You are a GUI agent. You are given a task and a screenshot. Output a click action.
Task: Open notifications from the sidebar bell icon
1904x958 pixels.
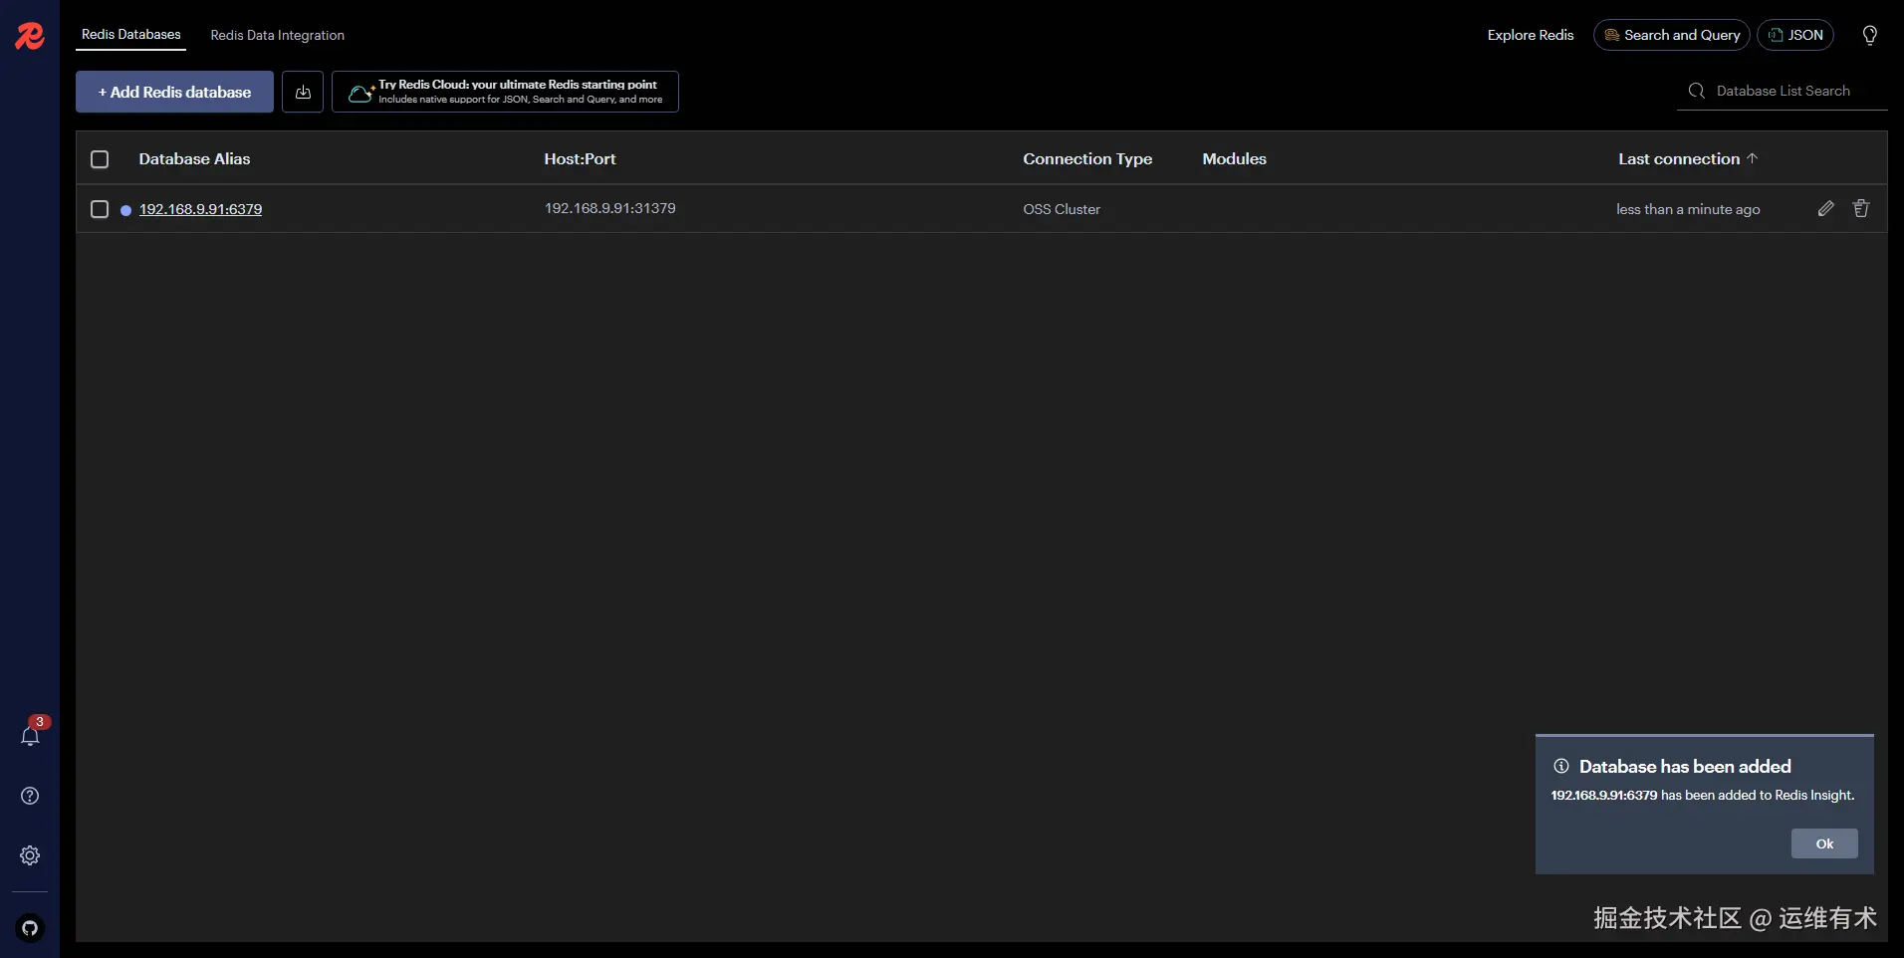[30, 735]
